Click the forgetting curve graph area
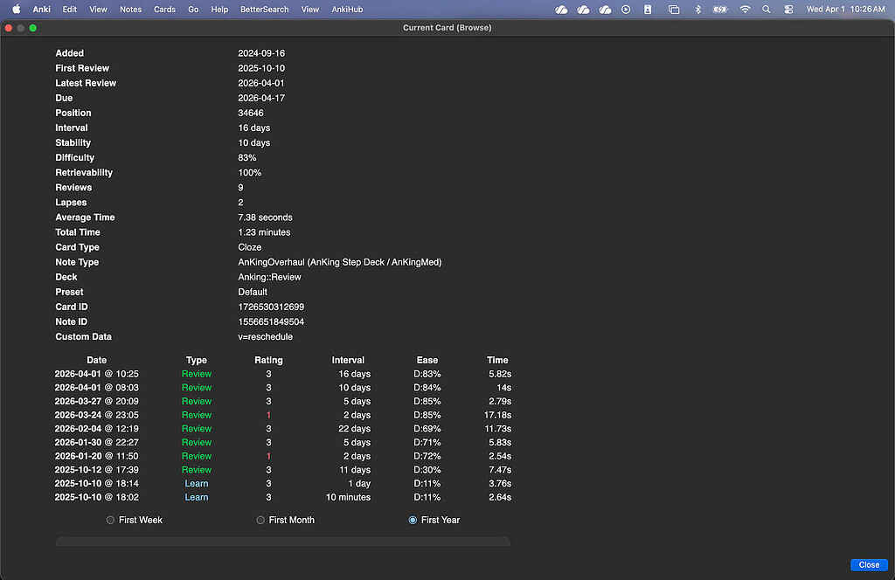The width and height of the screenshot is (895, 580). pos(282,542)
